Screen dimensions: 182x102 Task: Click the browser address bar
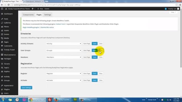click(x=93, y=5)
